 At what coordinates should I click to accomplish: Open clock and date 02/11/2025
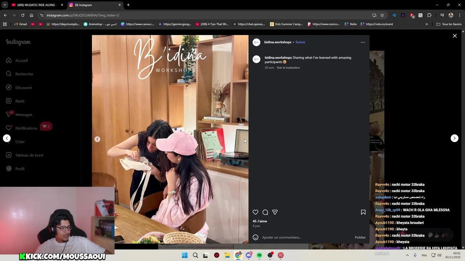pyautogui.click(x=453, y=256)
